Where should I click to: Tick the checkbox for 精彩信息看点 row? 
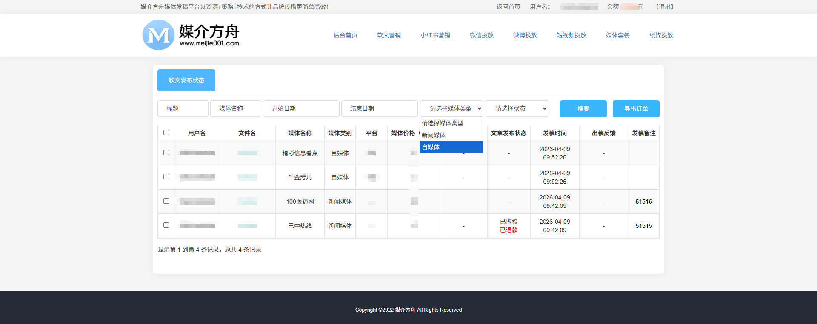(166, 153)
